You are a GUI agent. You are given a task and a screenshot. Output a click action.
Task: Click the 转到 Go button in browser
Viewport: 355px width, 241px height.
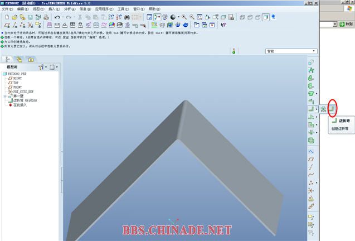tap(346, 24)
